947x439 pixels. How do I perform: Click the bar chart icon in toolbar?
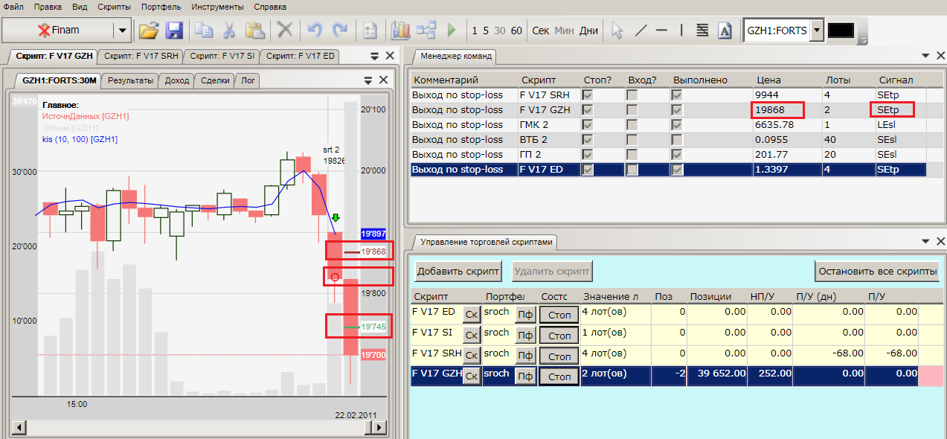(401, 31)
